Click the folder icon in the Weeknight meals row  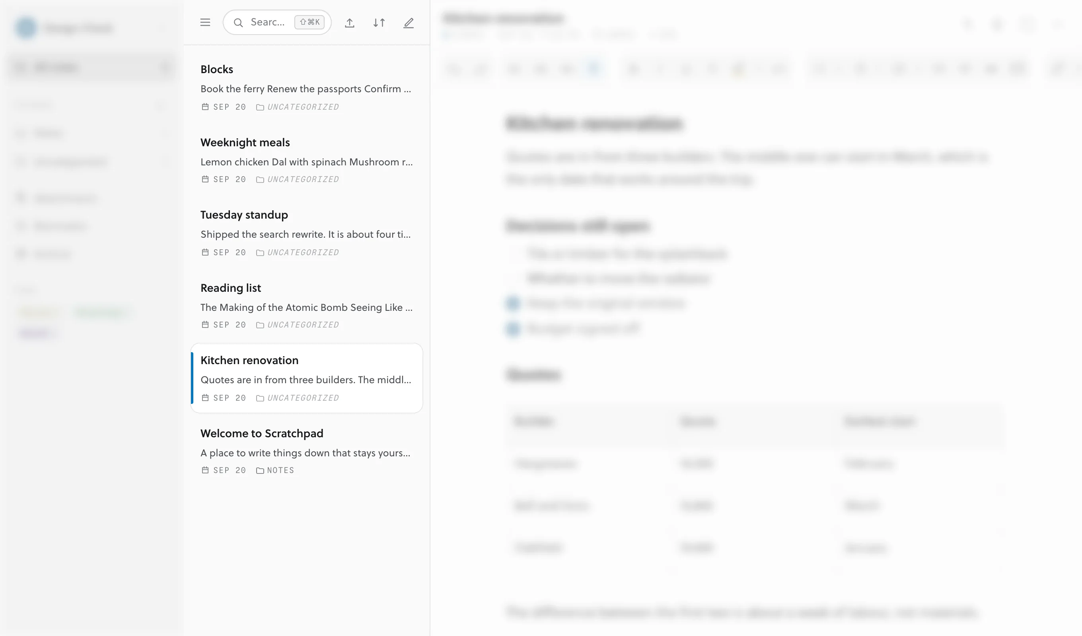point(260,180)
